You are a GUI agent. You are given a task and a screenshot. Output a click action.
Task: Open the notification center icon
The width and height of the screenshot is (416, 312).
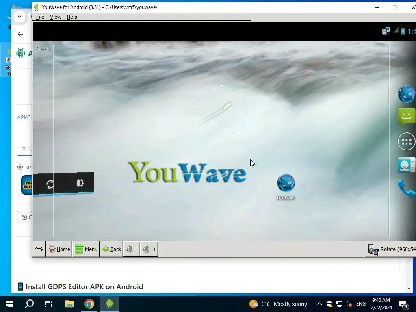[403, 304]
